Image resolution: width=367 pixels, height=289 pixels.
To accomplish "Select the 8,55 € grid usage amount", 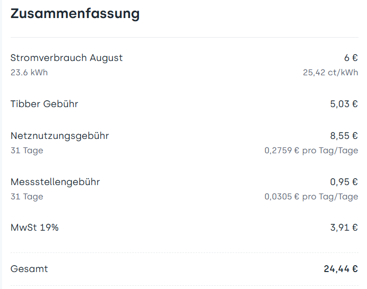I will pos(344,136).
